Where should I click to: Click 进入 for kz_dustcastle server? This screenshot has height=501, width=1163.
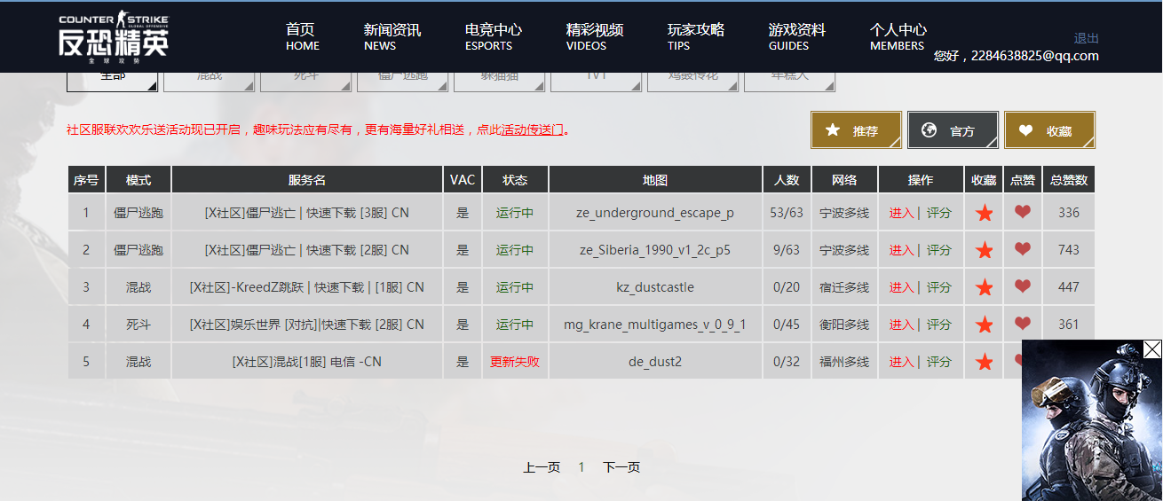(x=902, y=287)
